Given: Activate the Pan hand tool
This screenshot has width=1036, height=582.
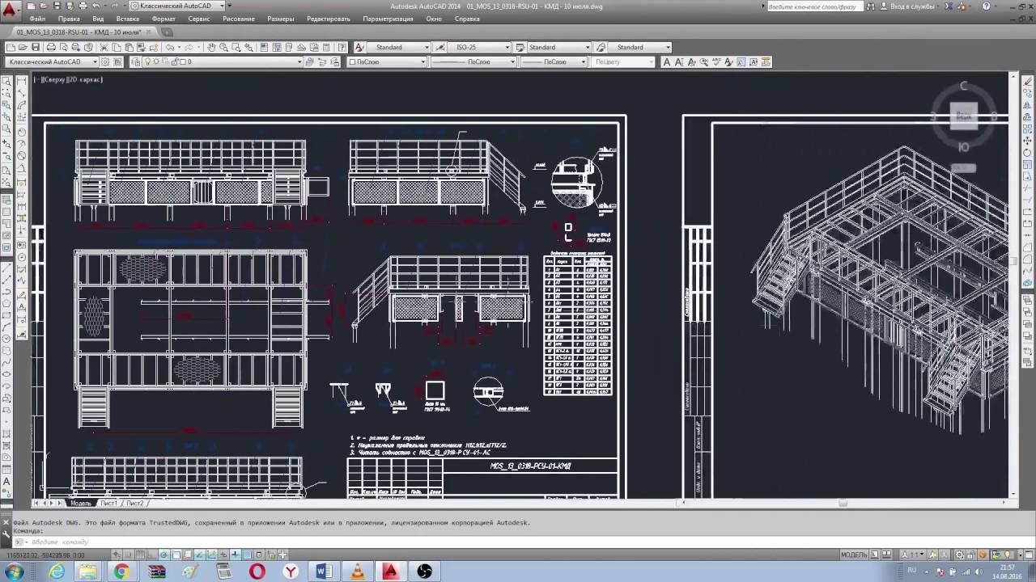Looking at the screenshot, I should point(211,48).
